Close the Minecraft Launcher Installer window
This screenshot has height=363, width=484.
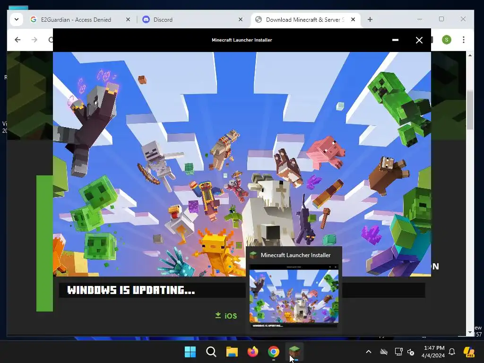419,40
